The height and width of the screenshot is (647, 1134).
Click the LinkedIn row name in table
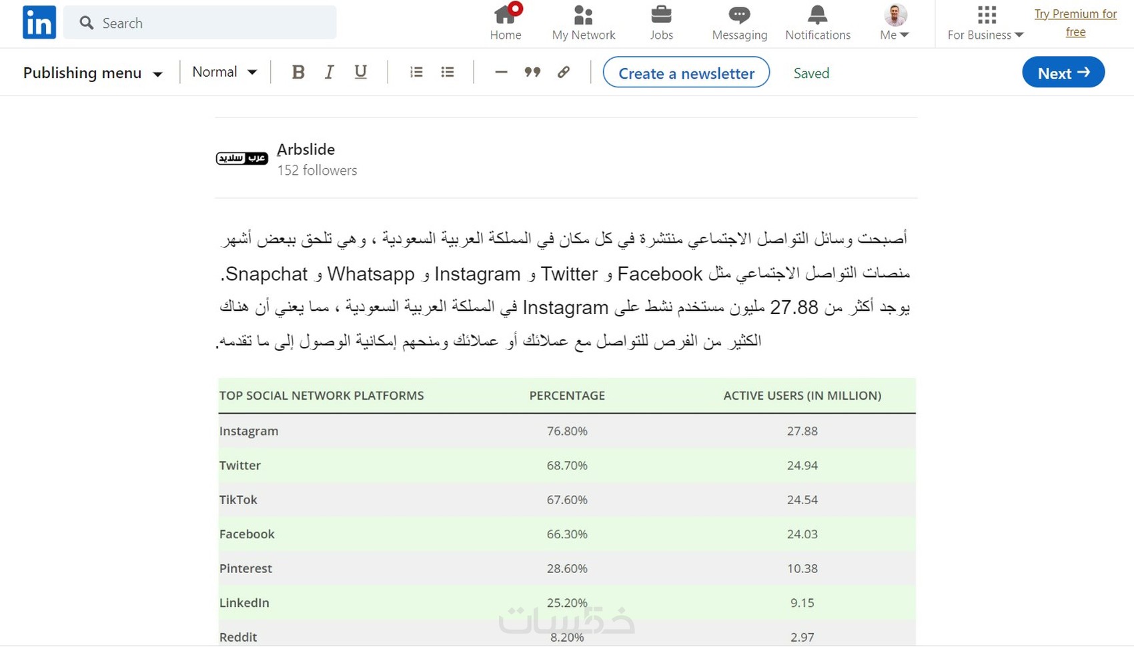click(244, 603)
